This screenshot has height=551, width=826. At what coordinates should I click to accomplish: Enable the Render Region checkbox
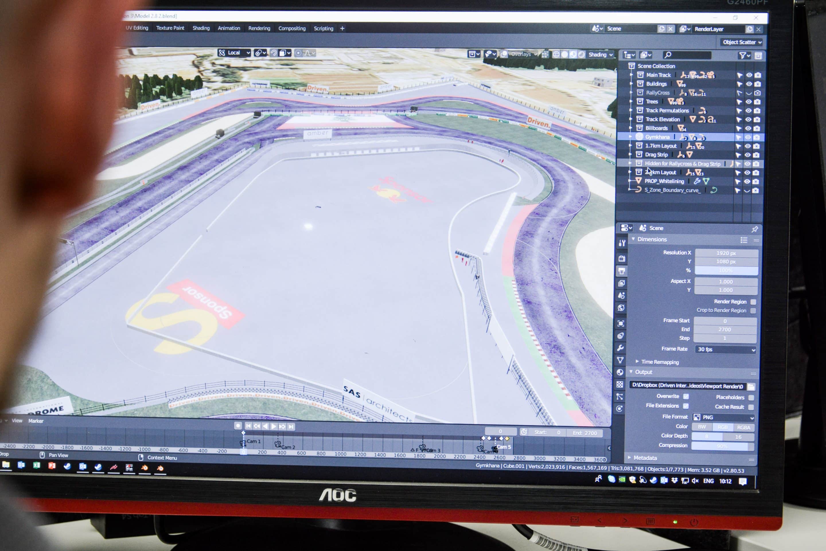(753, 302)
